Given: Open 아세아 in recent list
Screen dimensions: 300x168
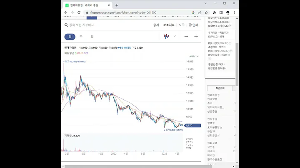Looking at the screenshot, I should point(211,151).
